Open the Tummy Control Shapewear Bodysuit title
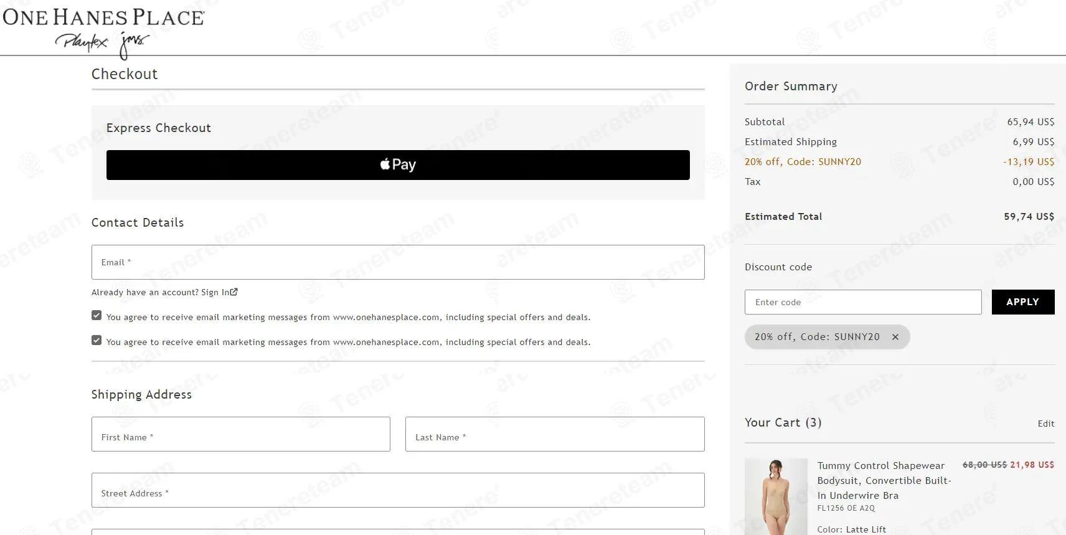Image resolution: width=1066 pixels, height=535 pixels. click(x=884, y=481)
